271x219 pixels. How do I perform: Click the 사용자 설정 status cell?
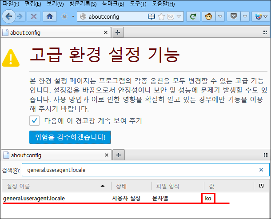(126, 198)
